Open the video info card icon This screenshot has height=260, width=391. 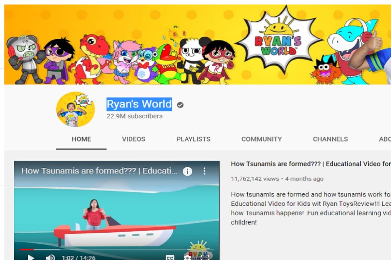[x=187, y=171]
